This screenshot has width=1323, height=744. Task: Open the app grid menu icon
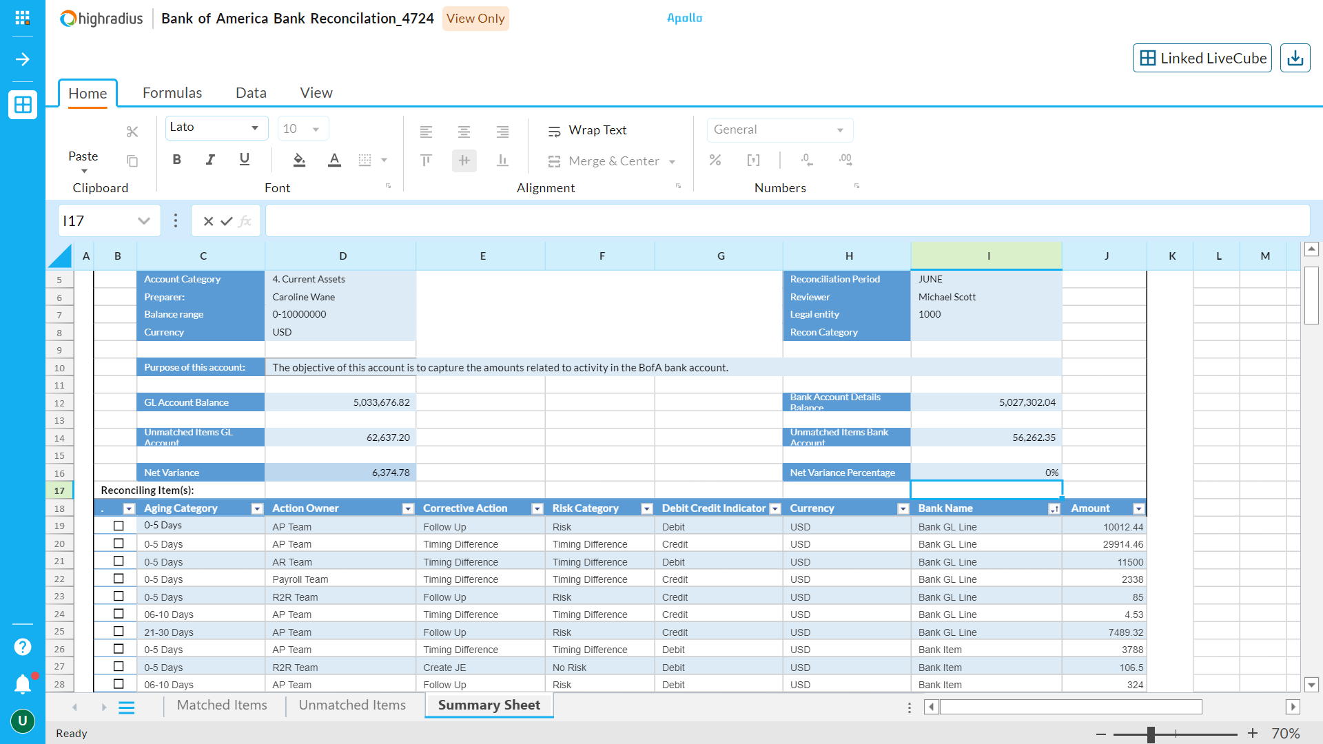click(23, 18)
